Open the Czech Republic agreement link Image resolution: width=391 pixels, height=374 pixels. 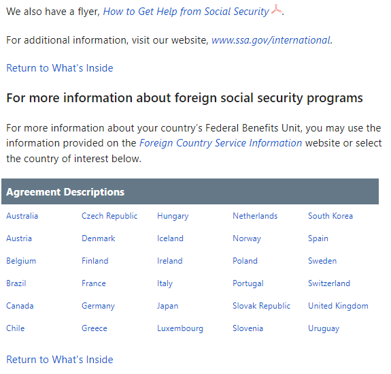click(109, 216)
